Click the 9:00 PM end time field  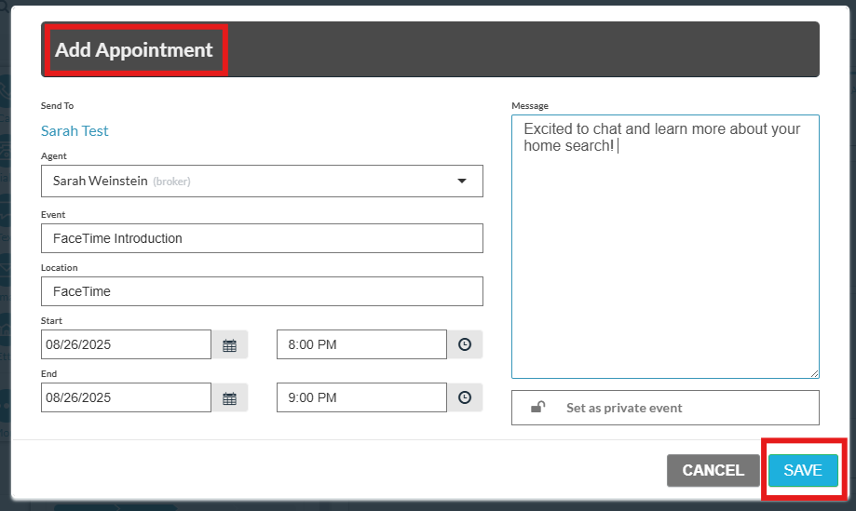pos(362,397)
